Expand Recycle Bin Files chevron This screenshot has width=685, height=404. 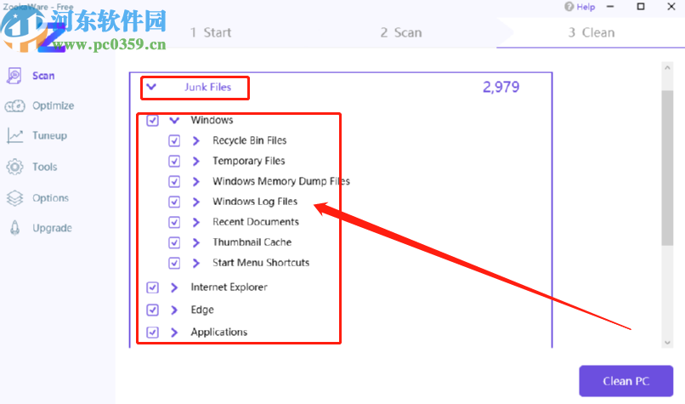click(196, 141)
